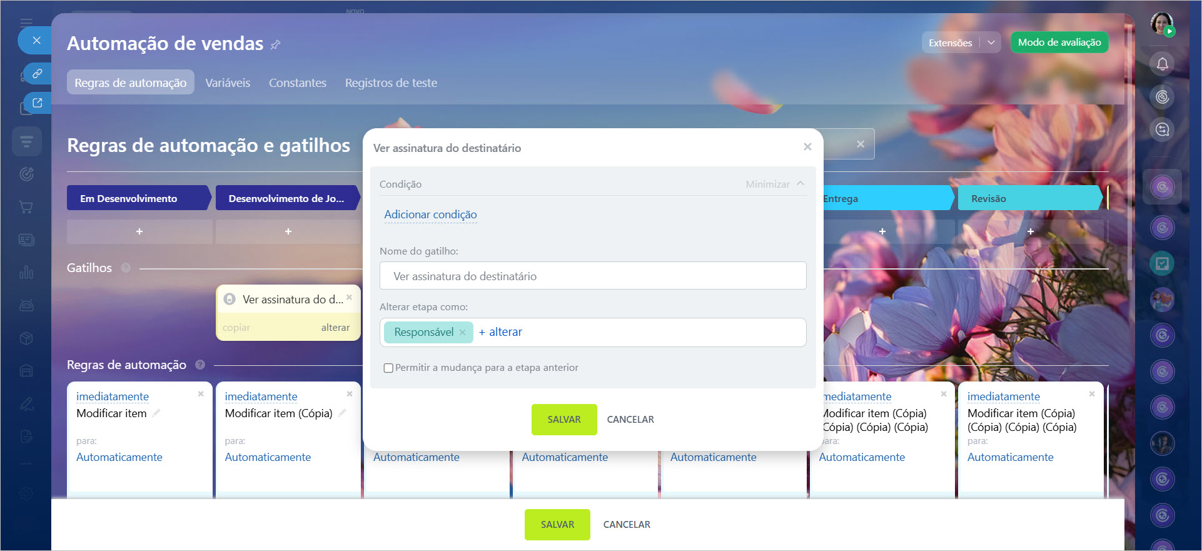Edit the Modificar item rule name pencil

156,413
